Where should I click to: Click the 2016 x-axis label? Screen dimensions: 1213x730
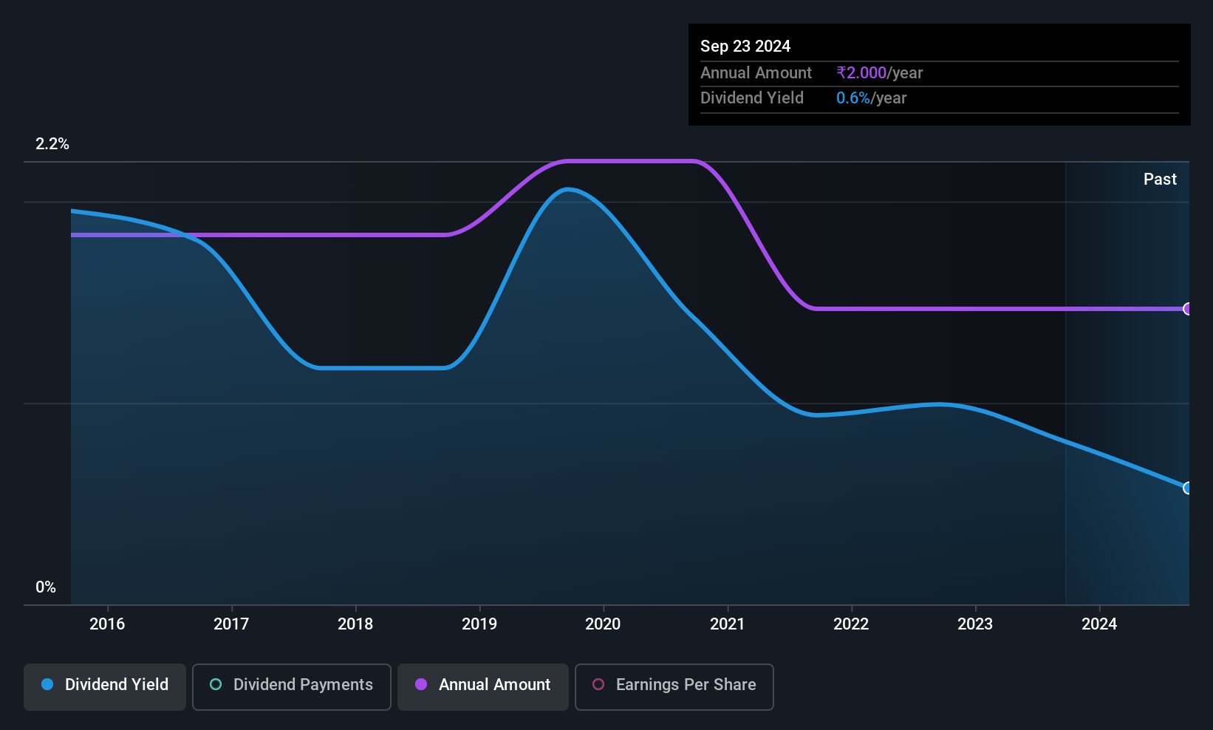click(107, 624)
